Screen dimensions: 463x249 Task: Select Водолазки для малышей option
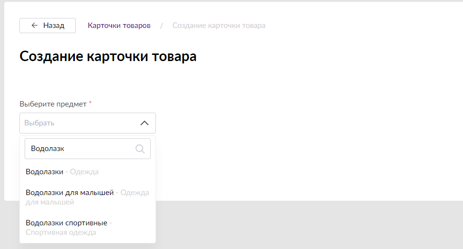click(x=87, y=197)
